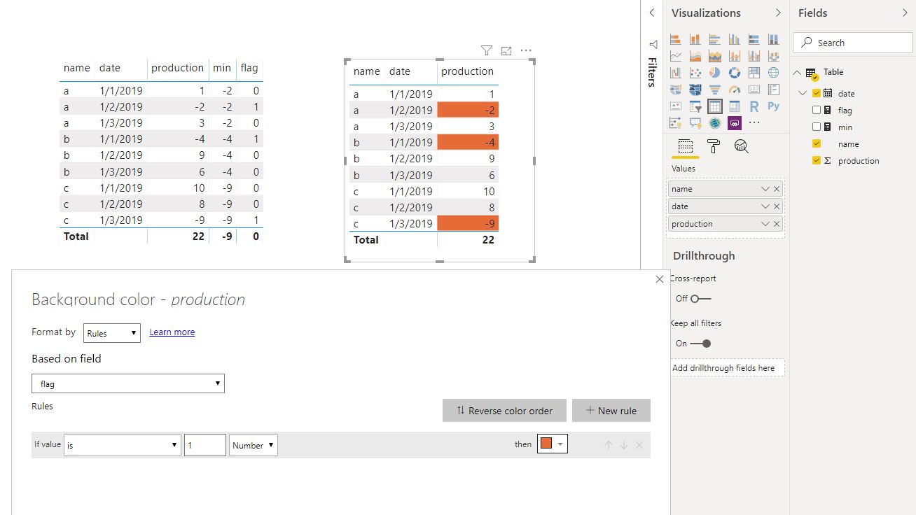Open the Fields well tab

tap(686, 146)
